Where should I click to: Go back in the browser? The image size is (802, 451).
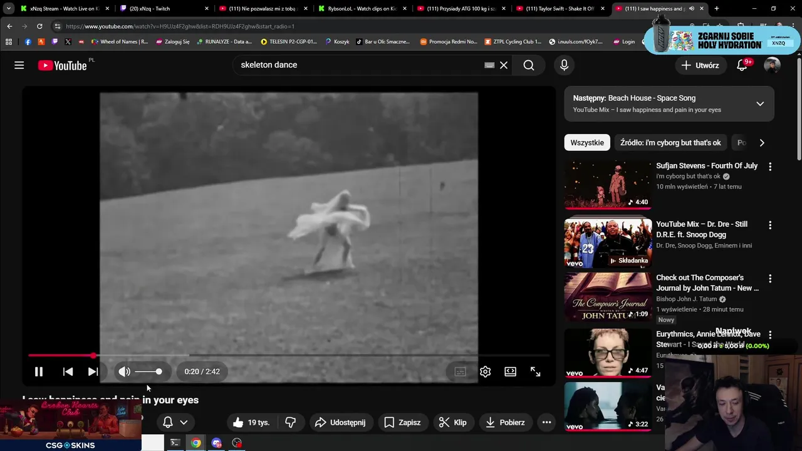[x=9, y=26]
